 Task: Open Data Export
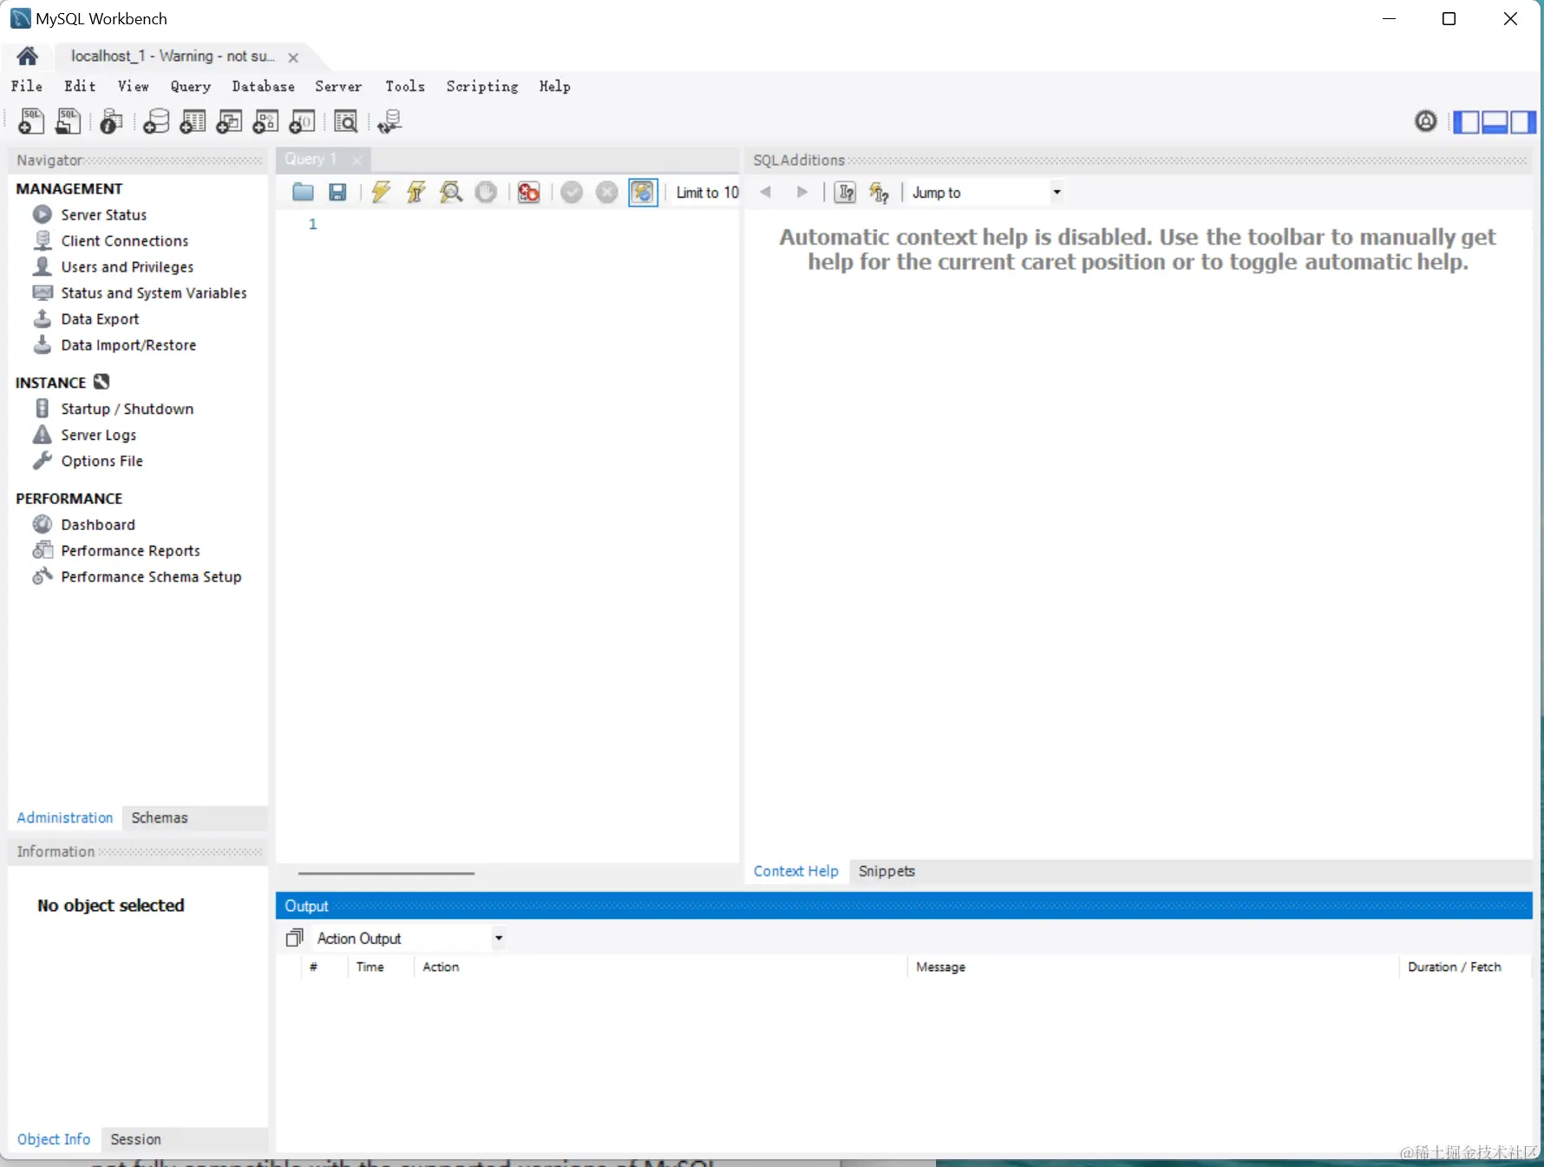click(100, 318)
